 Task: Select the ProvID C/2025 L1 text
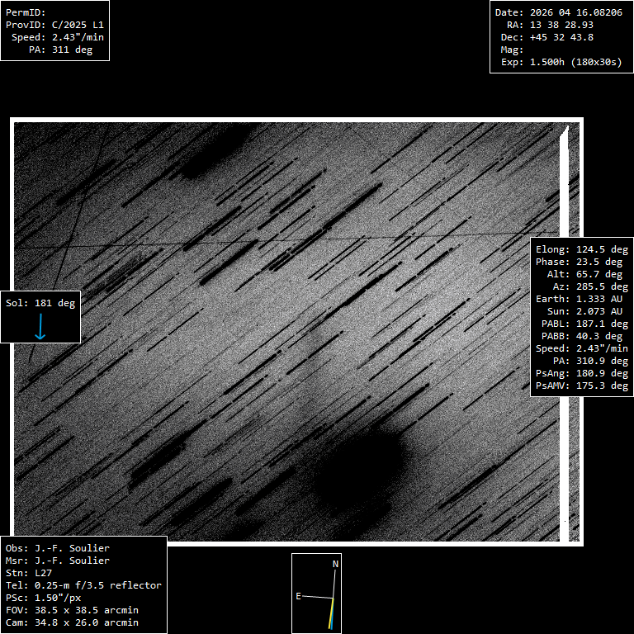78,25
